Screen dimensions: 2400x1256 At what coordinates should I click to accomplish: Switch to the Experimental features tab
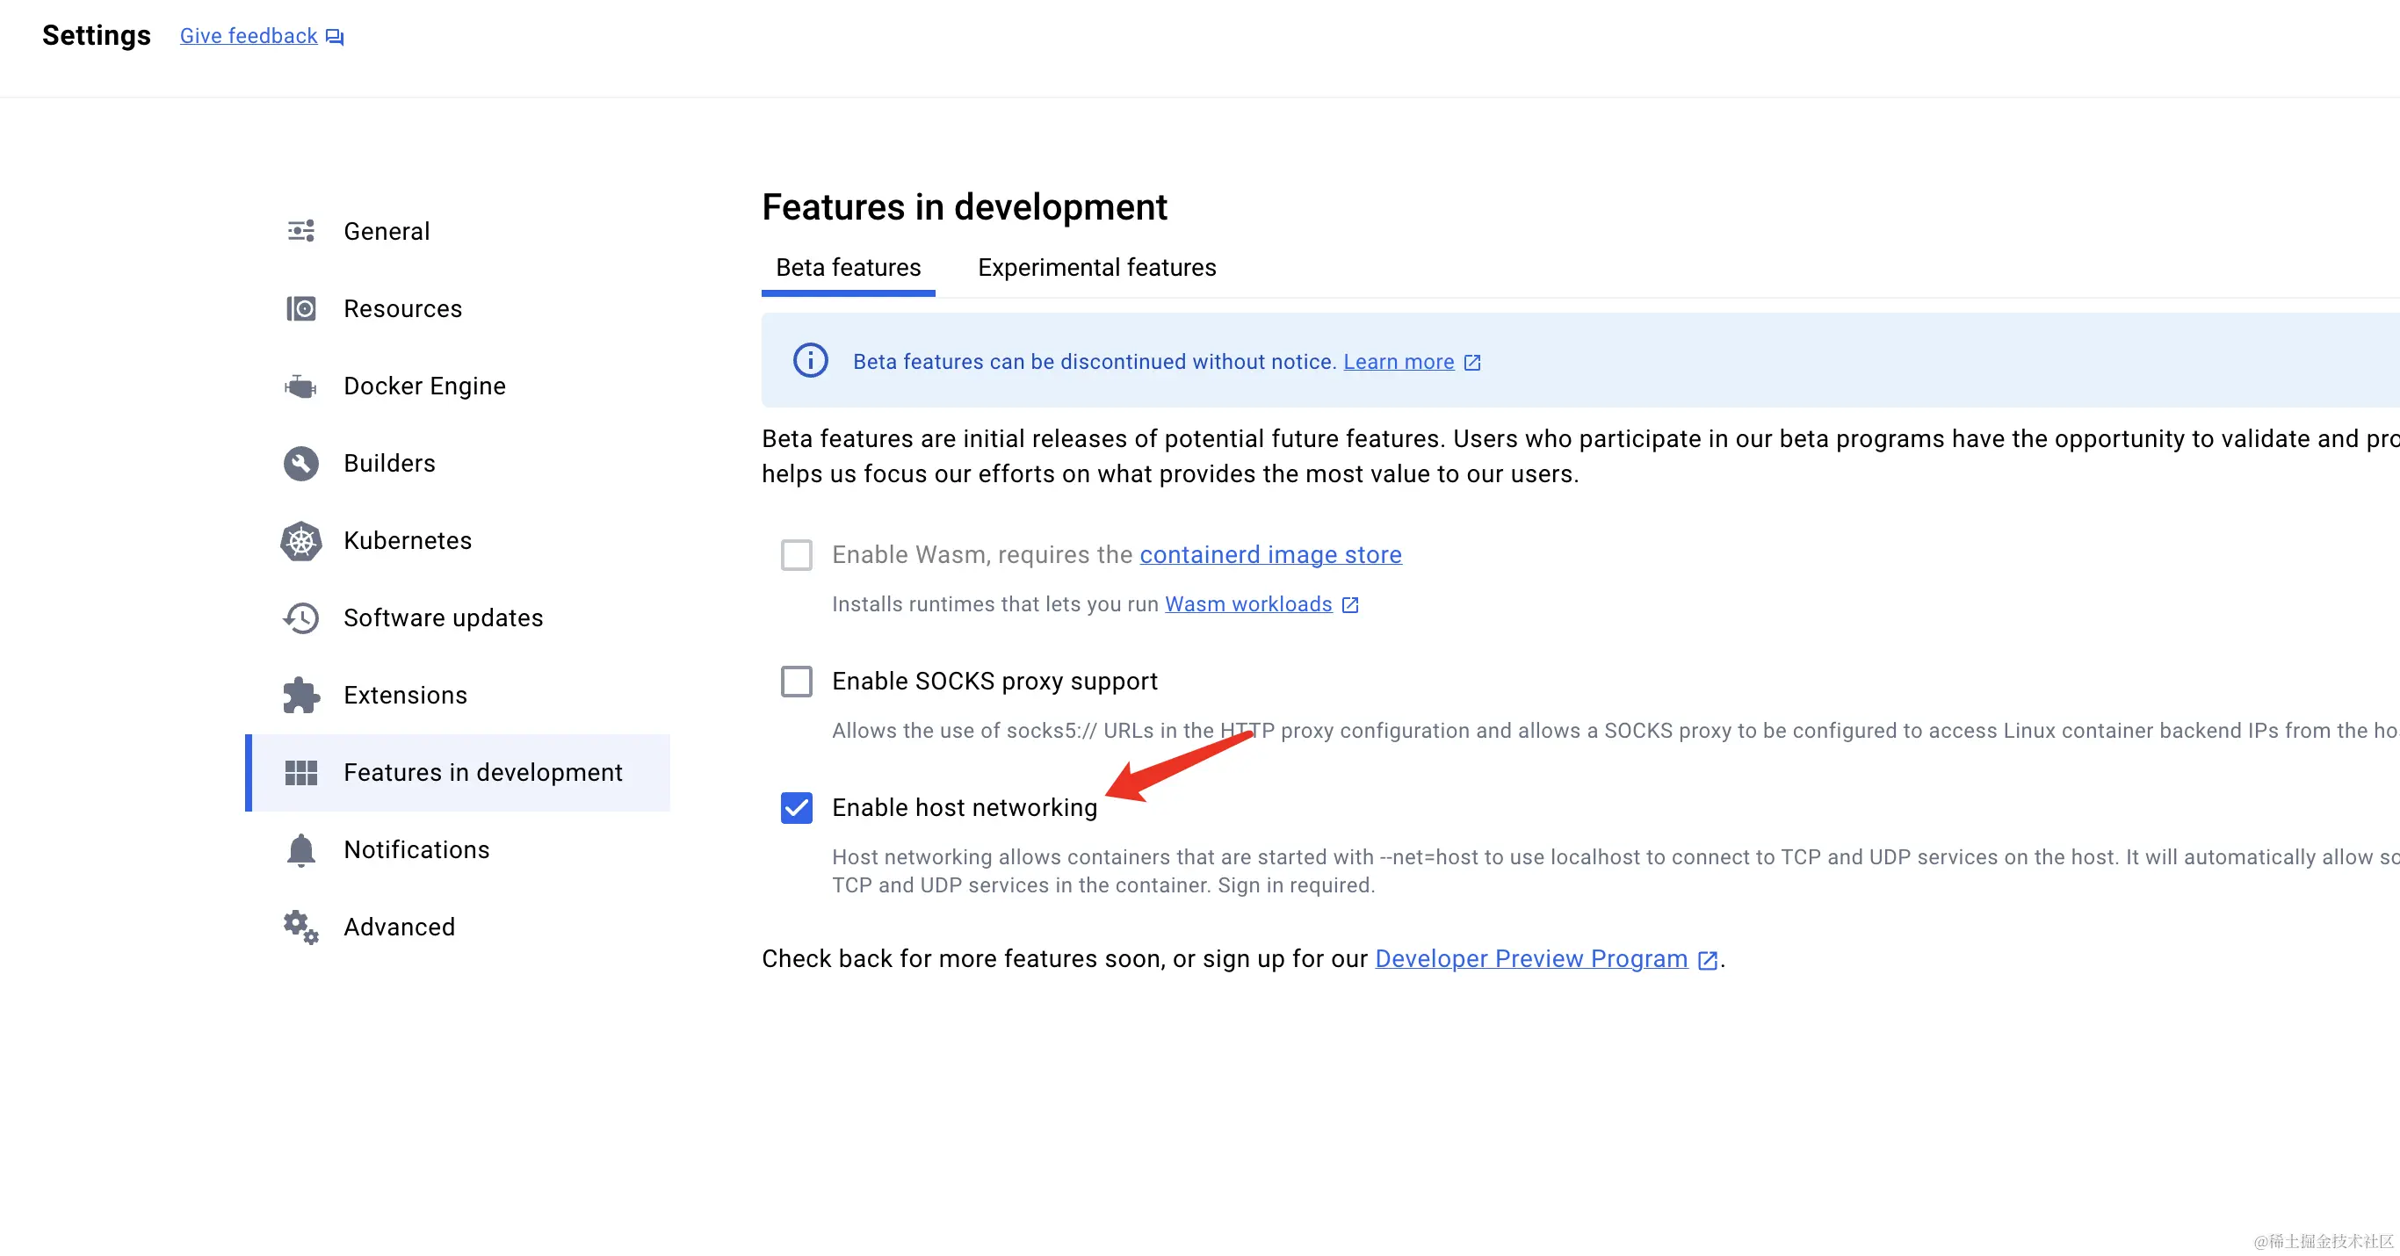(1095, 269)
